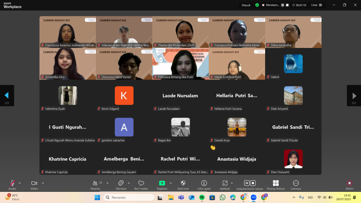This screenshot has width=361, height=203.
Task: Click the Masuk button in top bar
Action: tap(246, 5)
